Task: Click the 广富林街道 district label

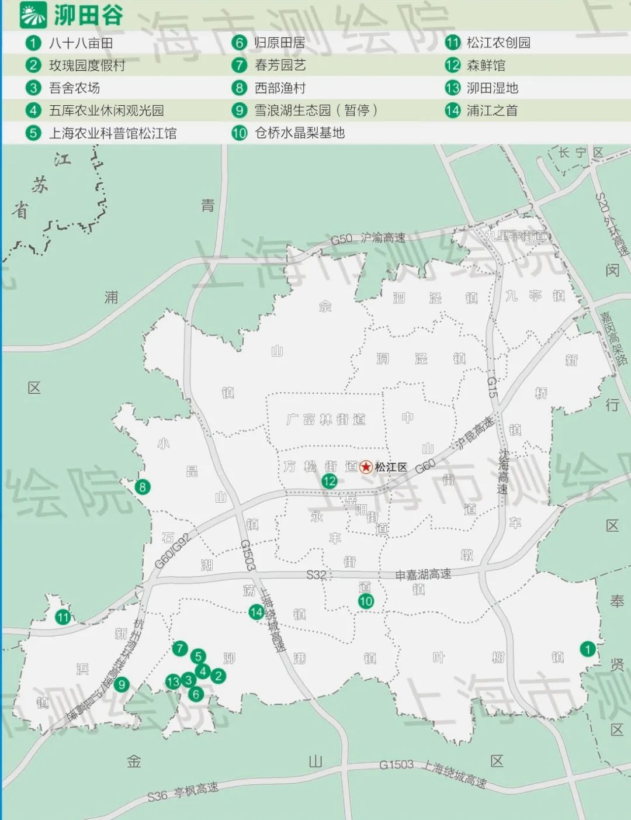Action: [325, 419]
